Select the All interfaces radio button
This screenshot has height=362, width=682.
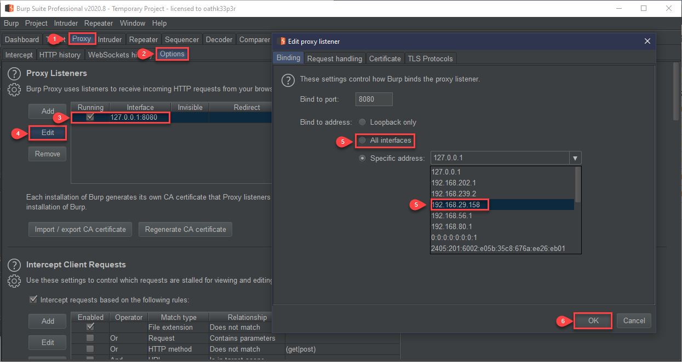(x=362, y=141)
